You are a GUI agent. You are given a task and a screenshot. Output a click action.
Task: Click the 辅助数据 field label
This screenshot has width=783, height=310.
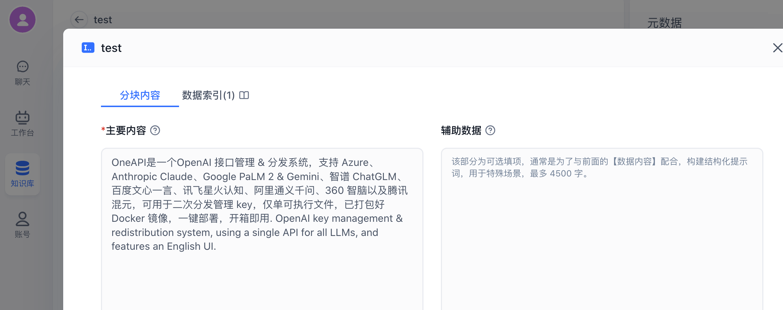461,130
